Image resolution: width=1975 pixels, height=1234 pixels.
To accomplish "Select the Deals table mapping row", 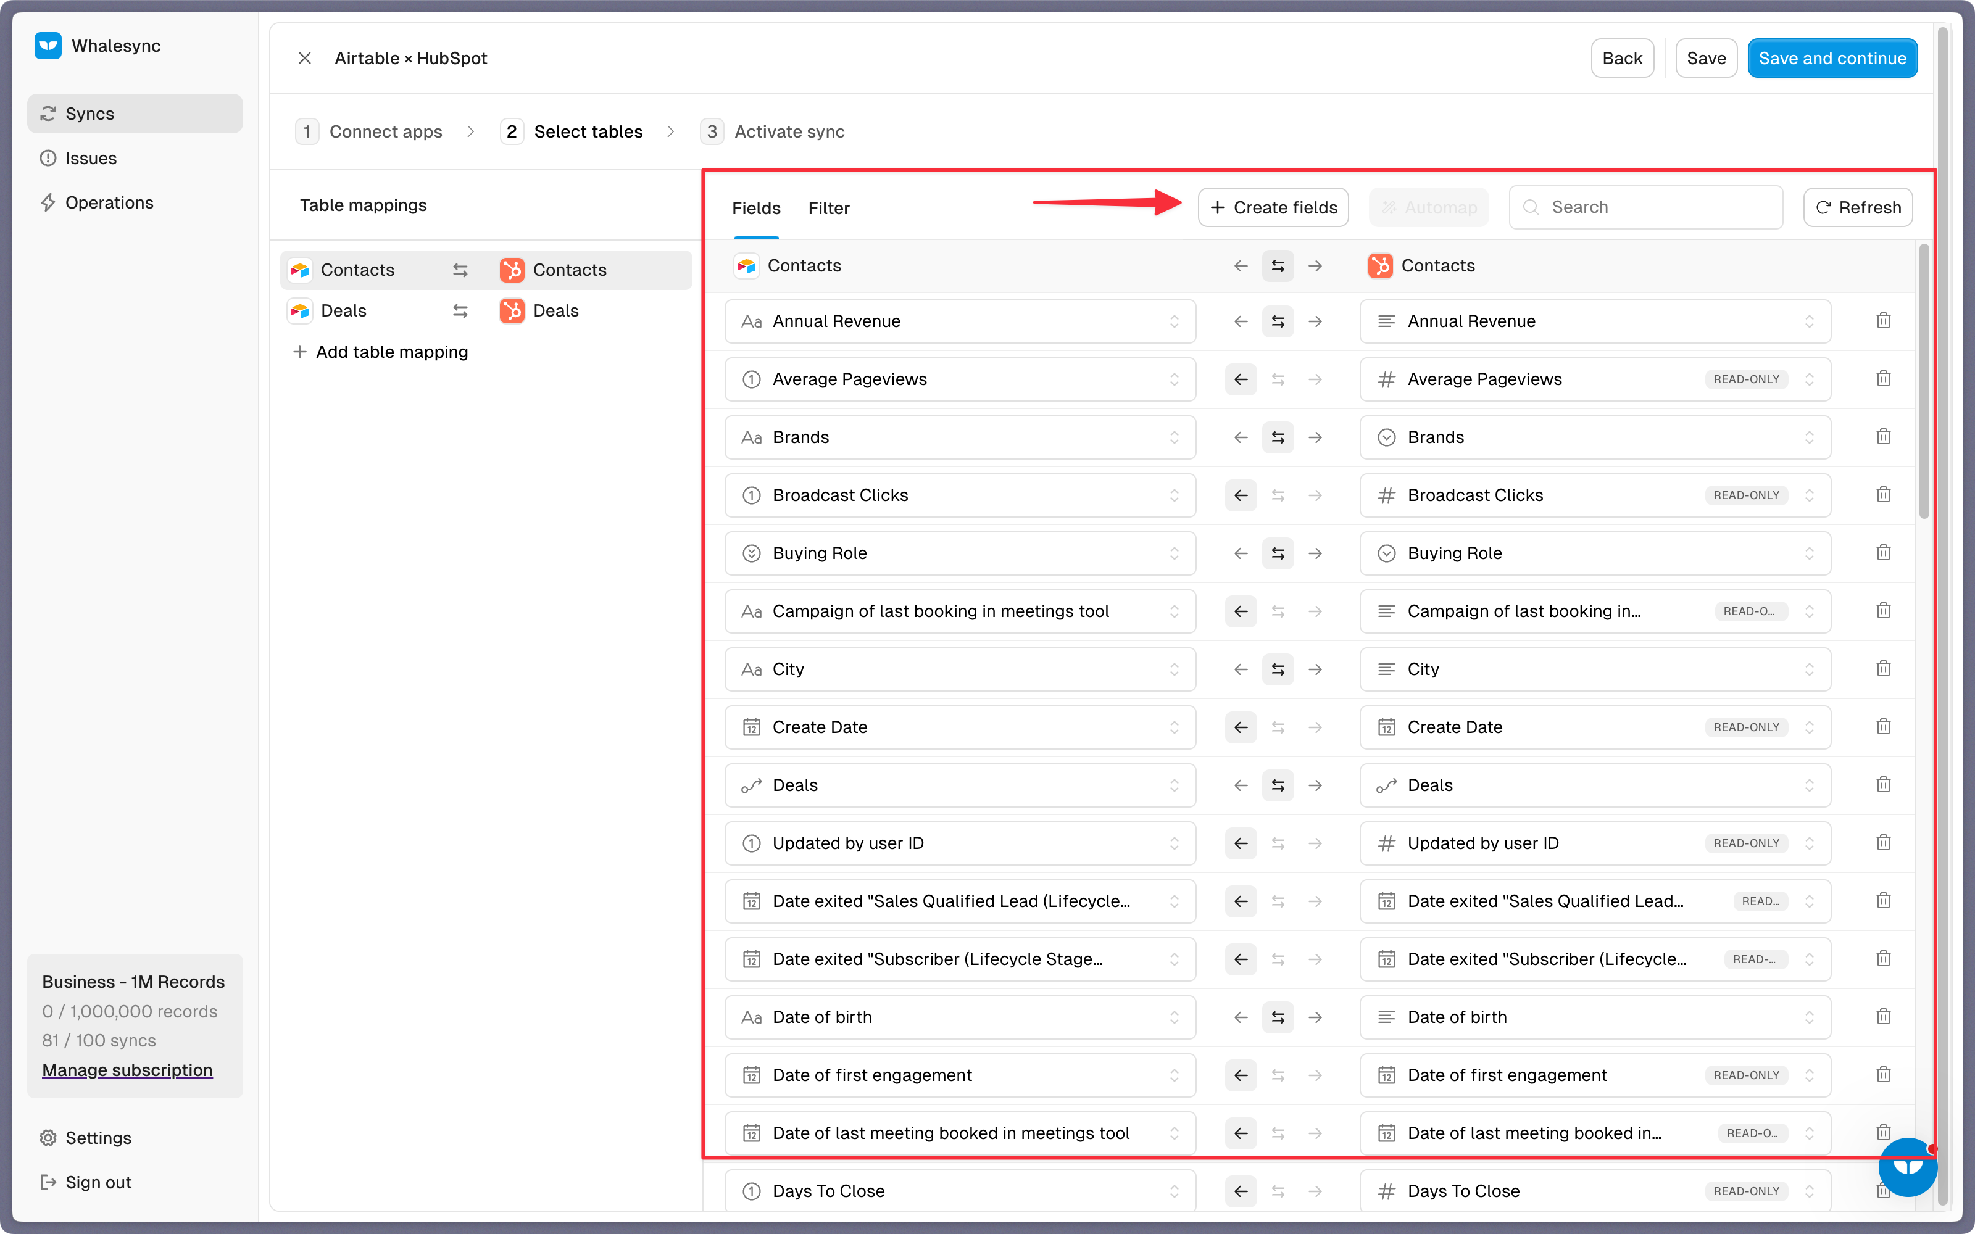I will point(486,311).
